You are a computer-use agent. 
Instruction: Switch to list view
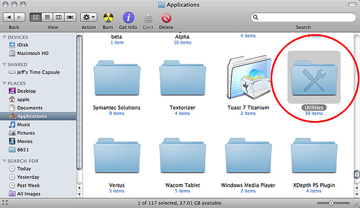tap(47, 17)
